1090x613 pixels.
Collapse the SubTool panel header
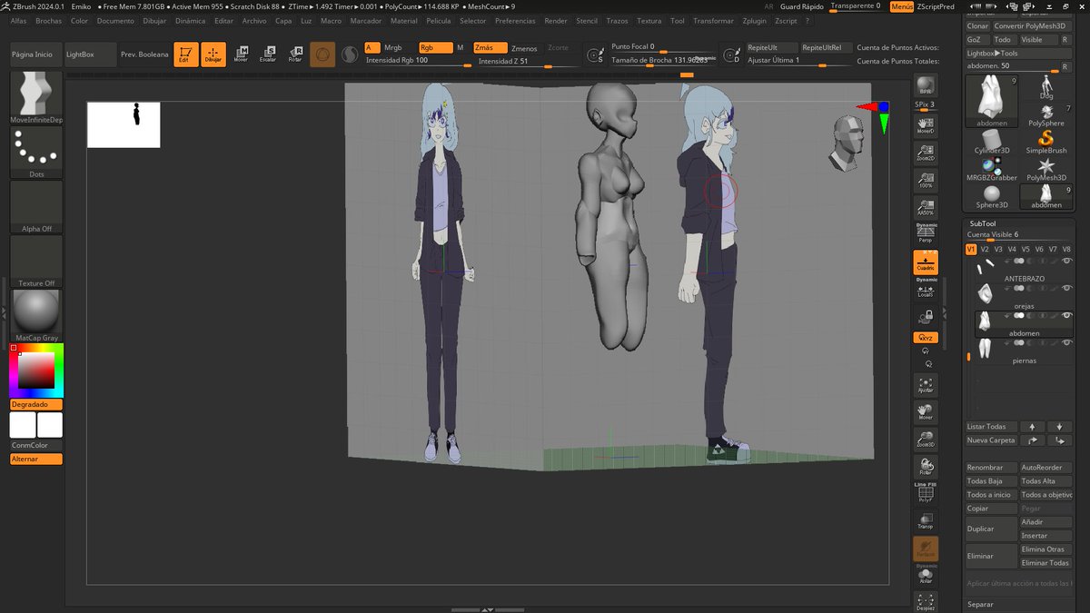point(985,222)
